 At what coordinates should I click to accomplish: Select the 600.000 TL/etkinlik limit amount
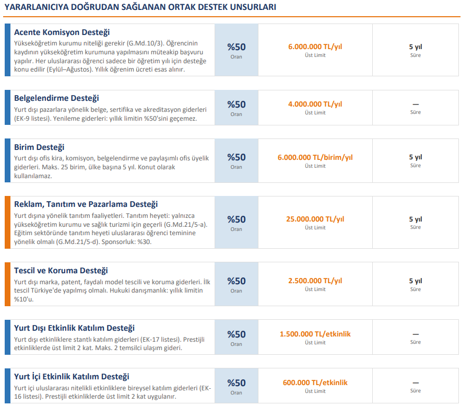pyautogui.click(x=315, y=382)
